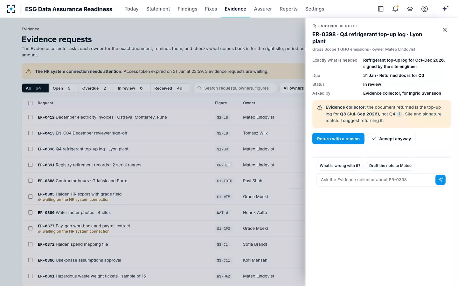Toggle the select-all requests checkbox

(31, 103)
